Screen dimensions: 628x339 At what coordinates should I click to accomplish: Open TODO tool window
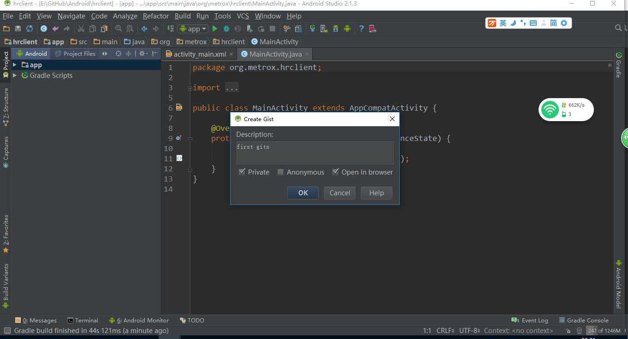click(192, 320)
